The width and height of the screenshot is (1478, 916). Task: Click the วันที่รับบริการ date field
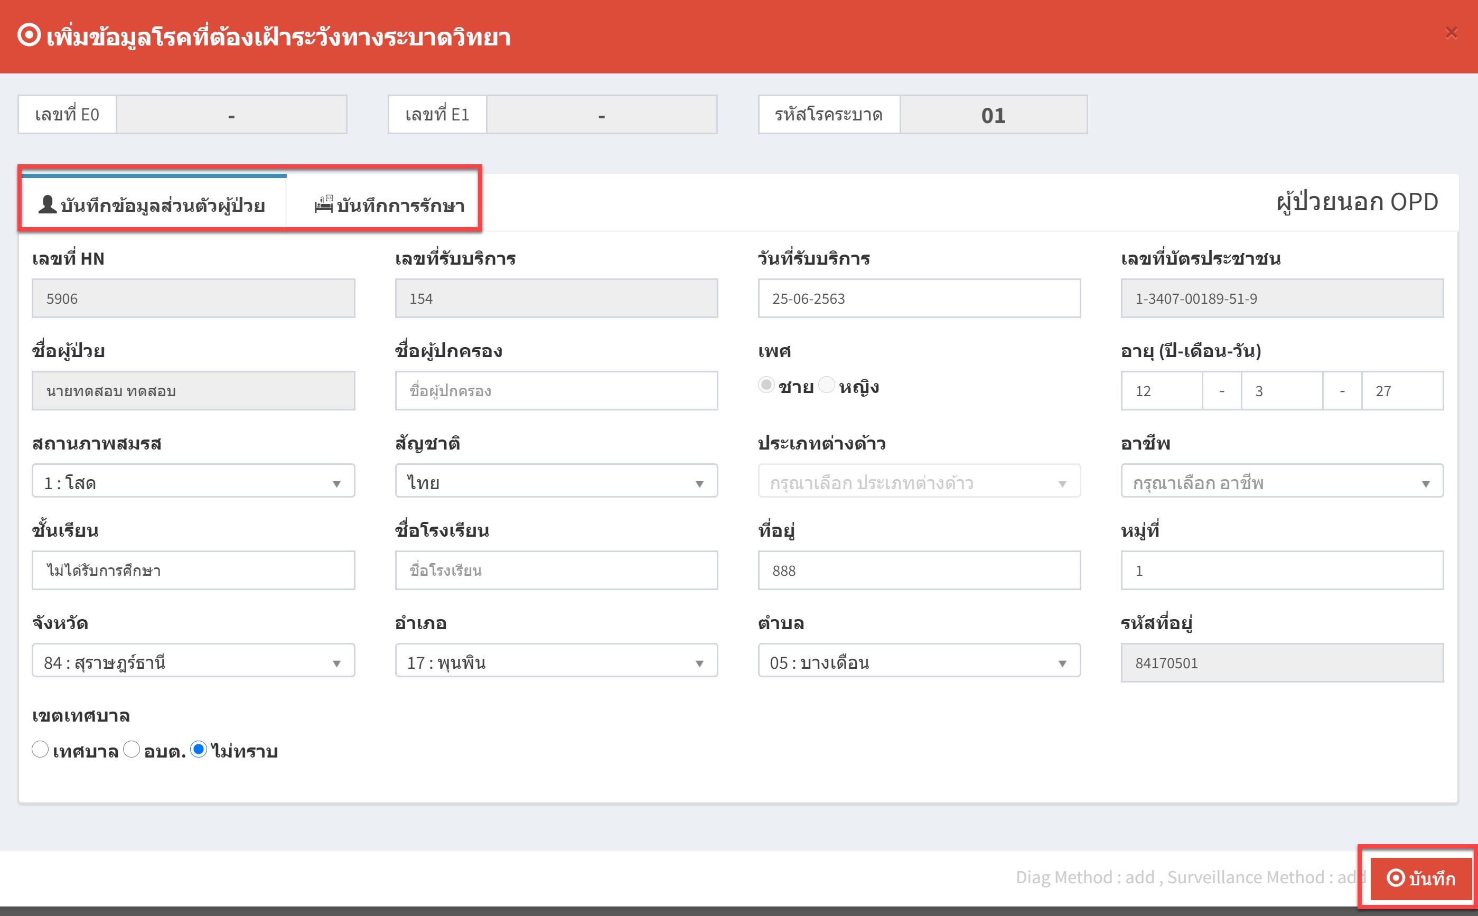coord(919,298)
